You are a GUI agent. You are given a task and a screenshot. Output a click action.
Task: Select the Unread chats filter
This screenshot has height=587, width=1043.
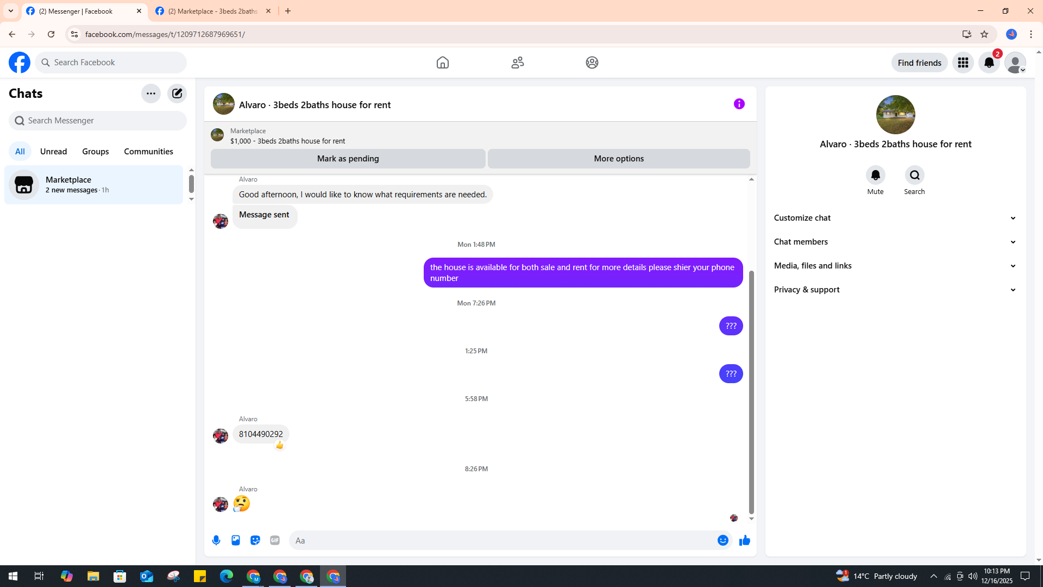click(x=54, y=152)
